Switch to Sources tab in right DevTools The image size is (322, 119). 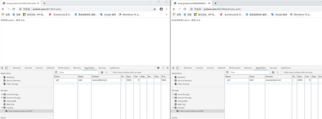pos(210,68)
